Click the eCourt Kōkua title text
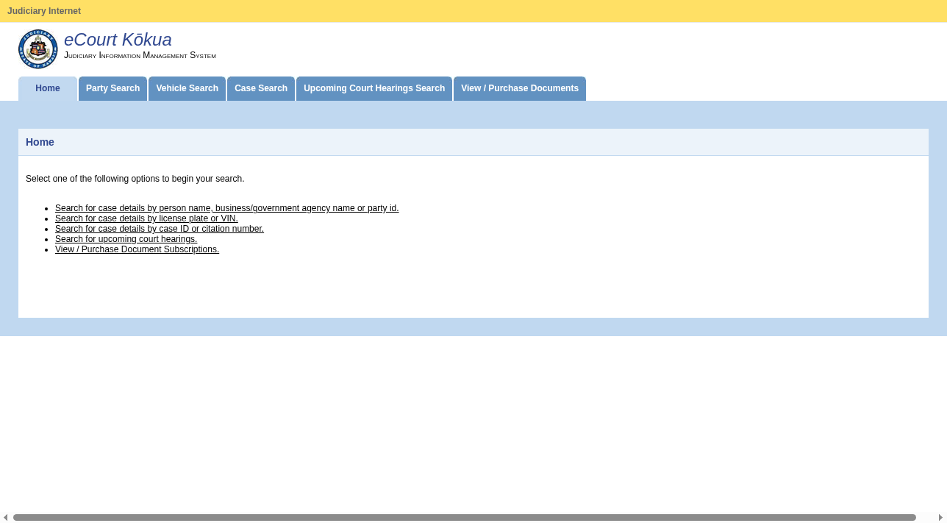 (x=118, y=40)
